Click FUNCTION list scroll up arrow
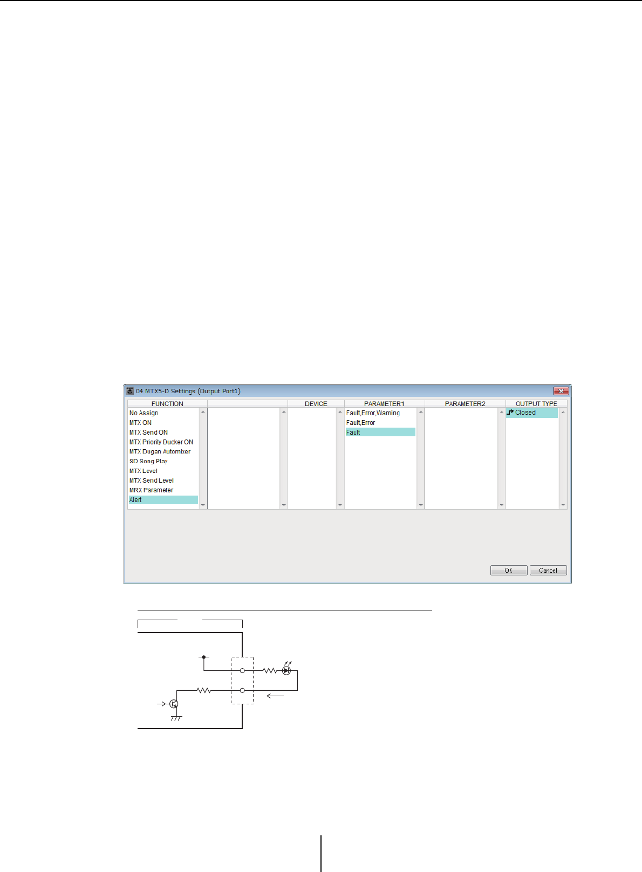The height and width of the screenshot is (872, 642). pyautogui.click(x=203, y=413)
